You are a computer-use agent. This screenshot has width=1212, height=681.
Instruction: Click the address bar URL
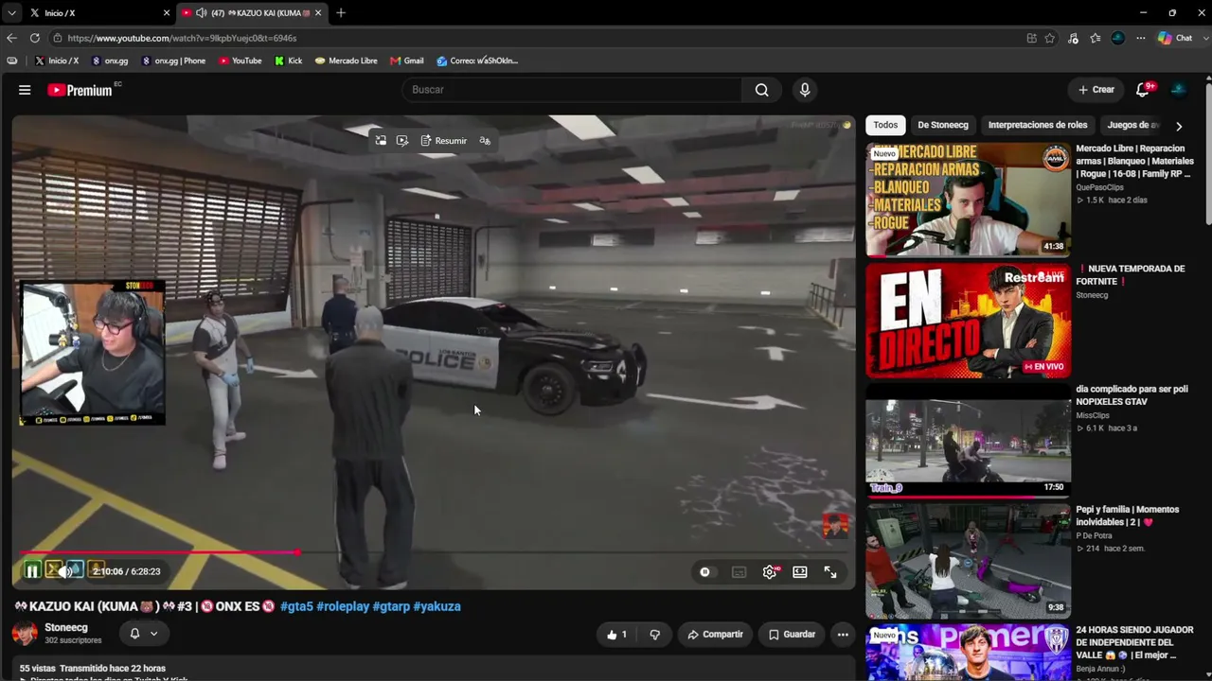(x=182, y=38)
